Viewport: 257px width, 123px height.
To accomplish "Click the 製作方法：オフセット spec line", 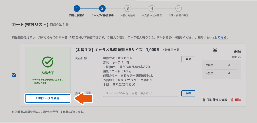I will pos(117,58).
